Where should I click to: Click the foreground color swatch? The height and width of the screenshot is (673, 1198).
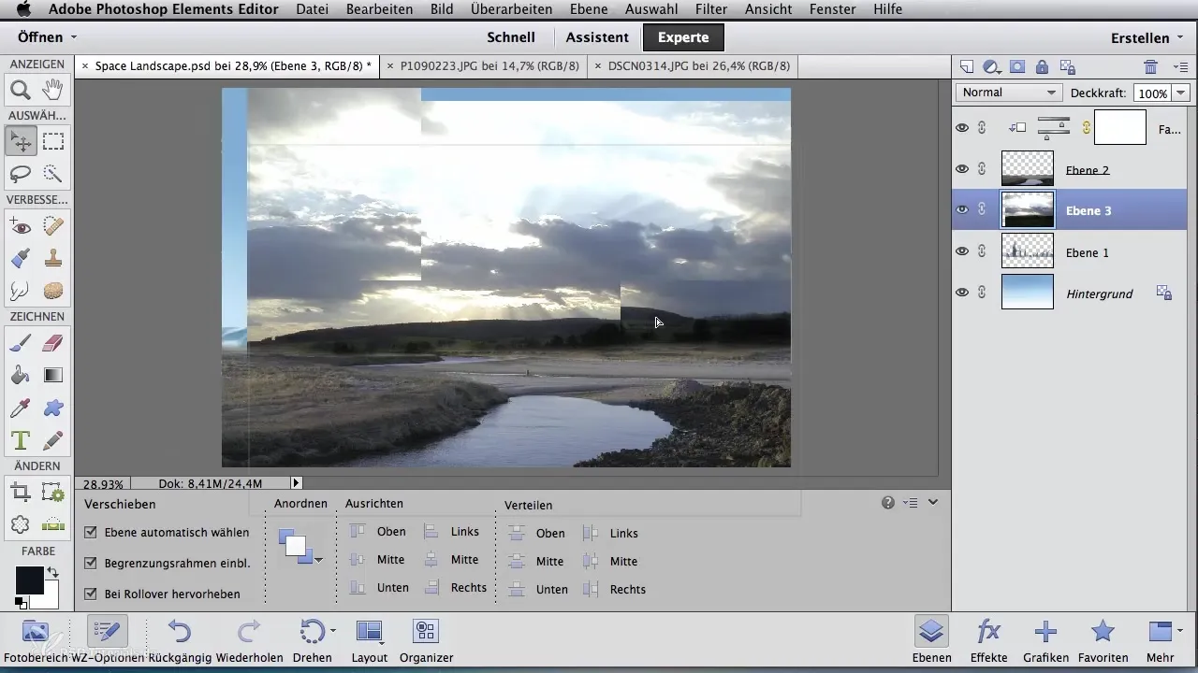29,580
